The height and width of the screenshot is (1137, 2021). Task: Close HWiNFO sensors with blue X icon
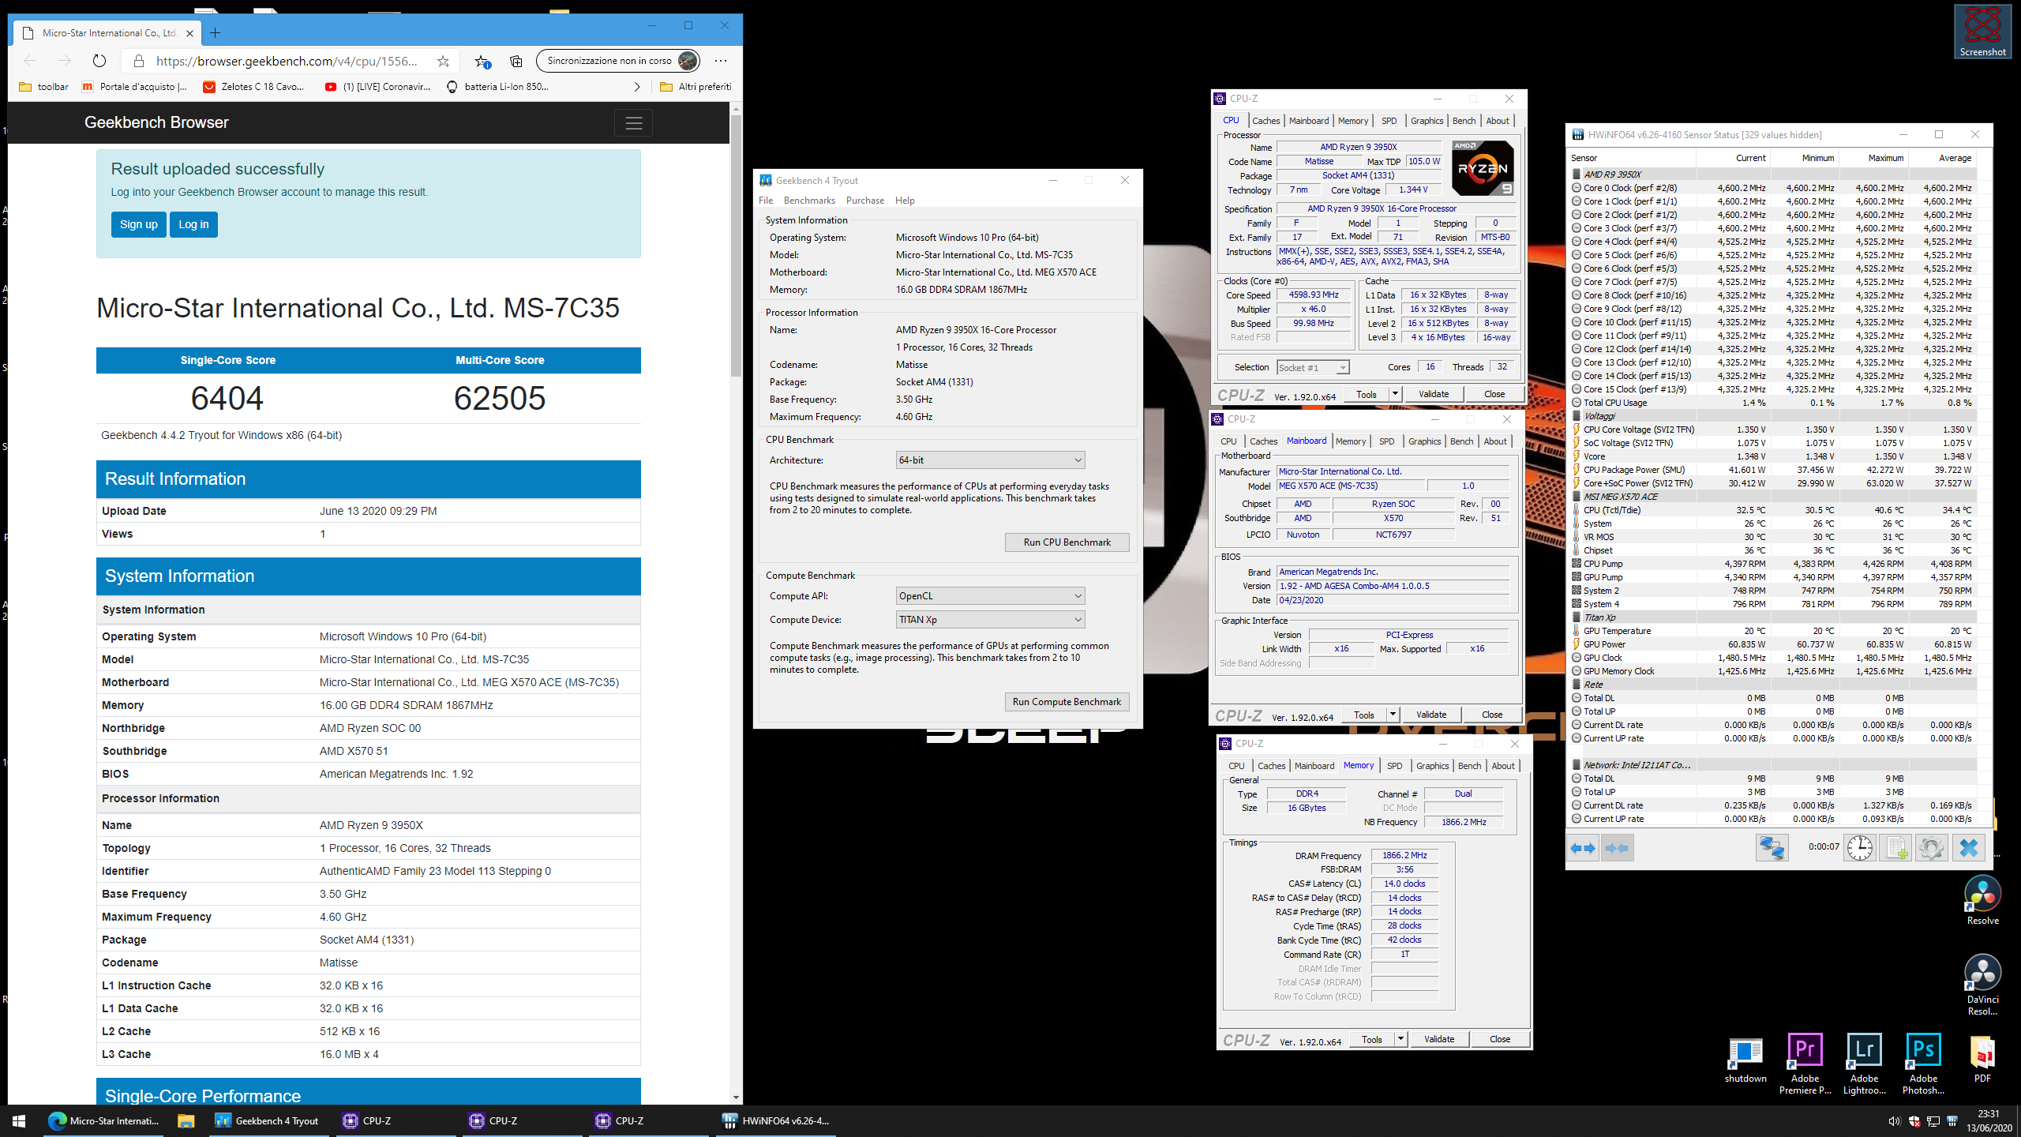1968,848
